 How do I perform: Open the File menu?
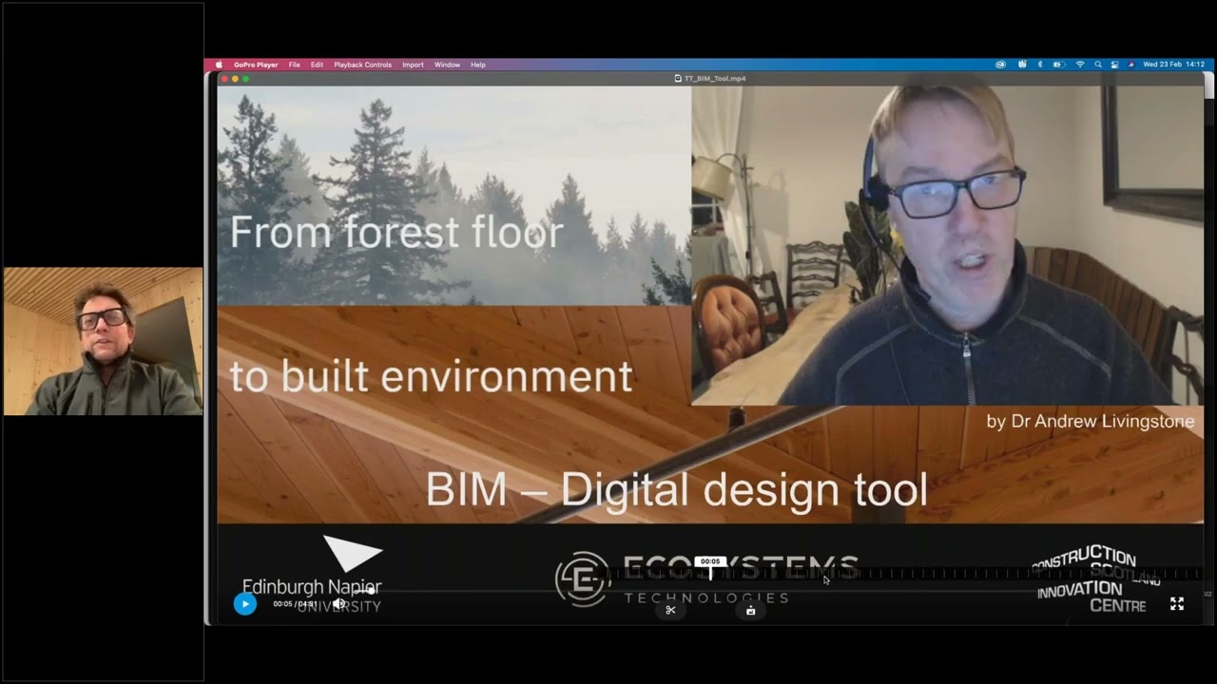pos(295,65)
